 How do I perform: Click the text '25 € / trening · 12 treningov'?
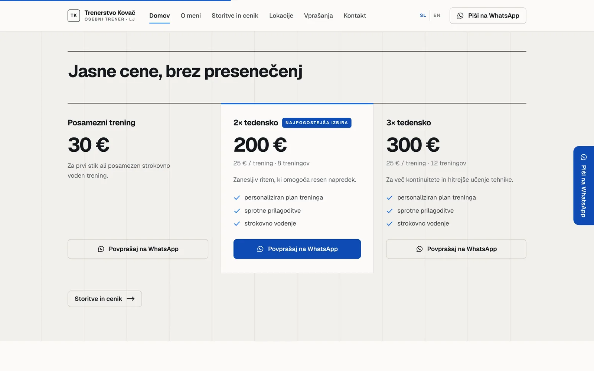(x=426, y=163)
